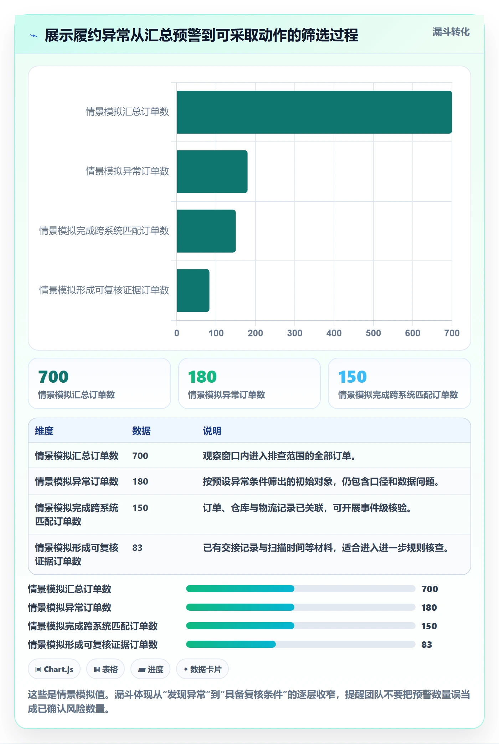Click the 进度 tag chip
This screenshot has height=744, width=499.
pyautogui.click(x=150, y=669)
